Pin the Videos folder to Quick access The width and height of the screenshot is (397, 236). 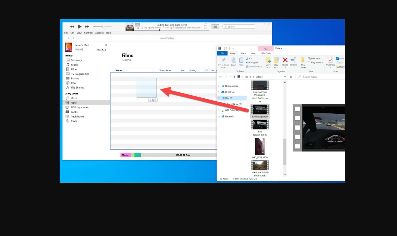223,63
